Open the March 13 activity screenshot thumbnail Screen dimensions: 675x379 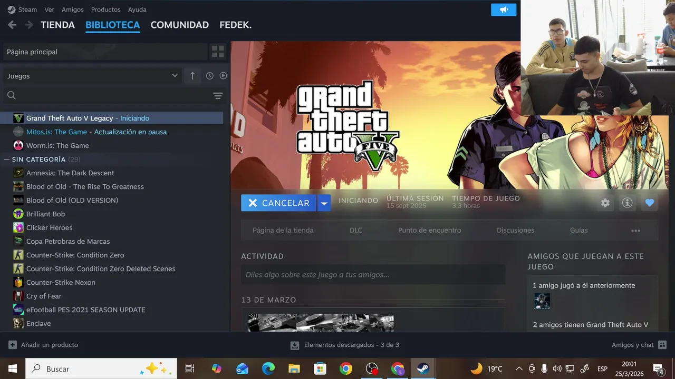(321, 323)
